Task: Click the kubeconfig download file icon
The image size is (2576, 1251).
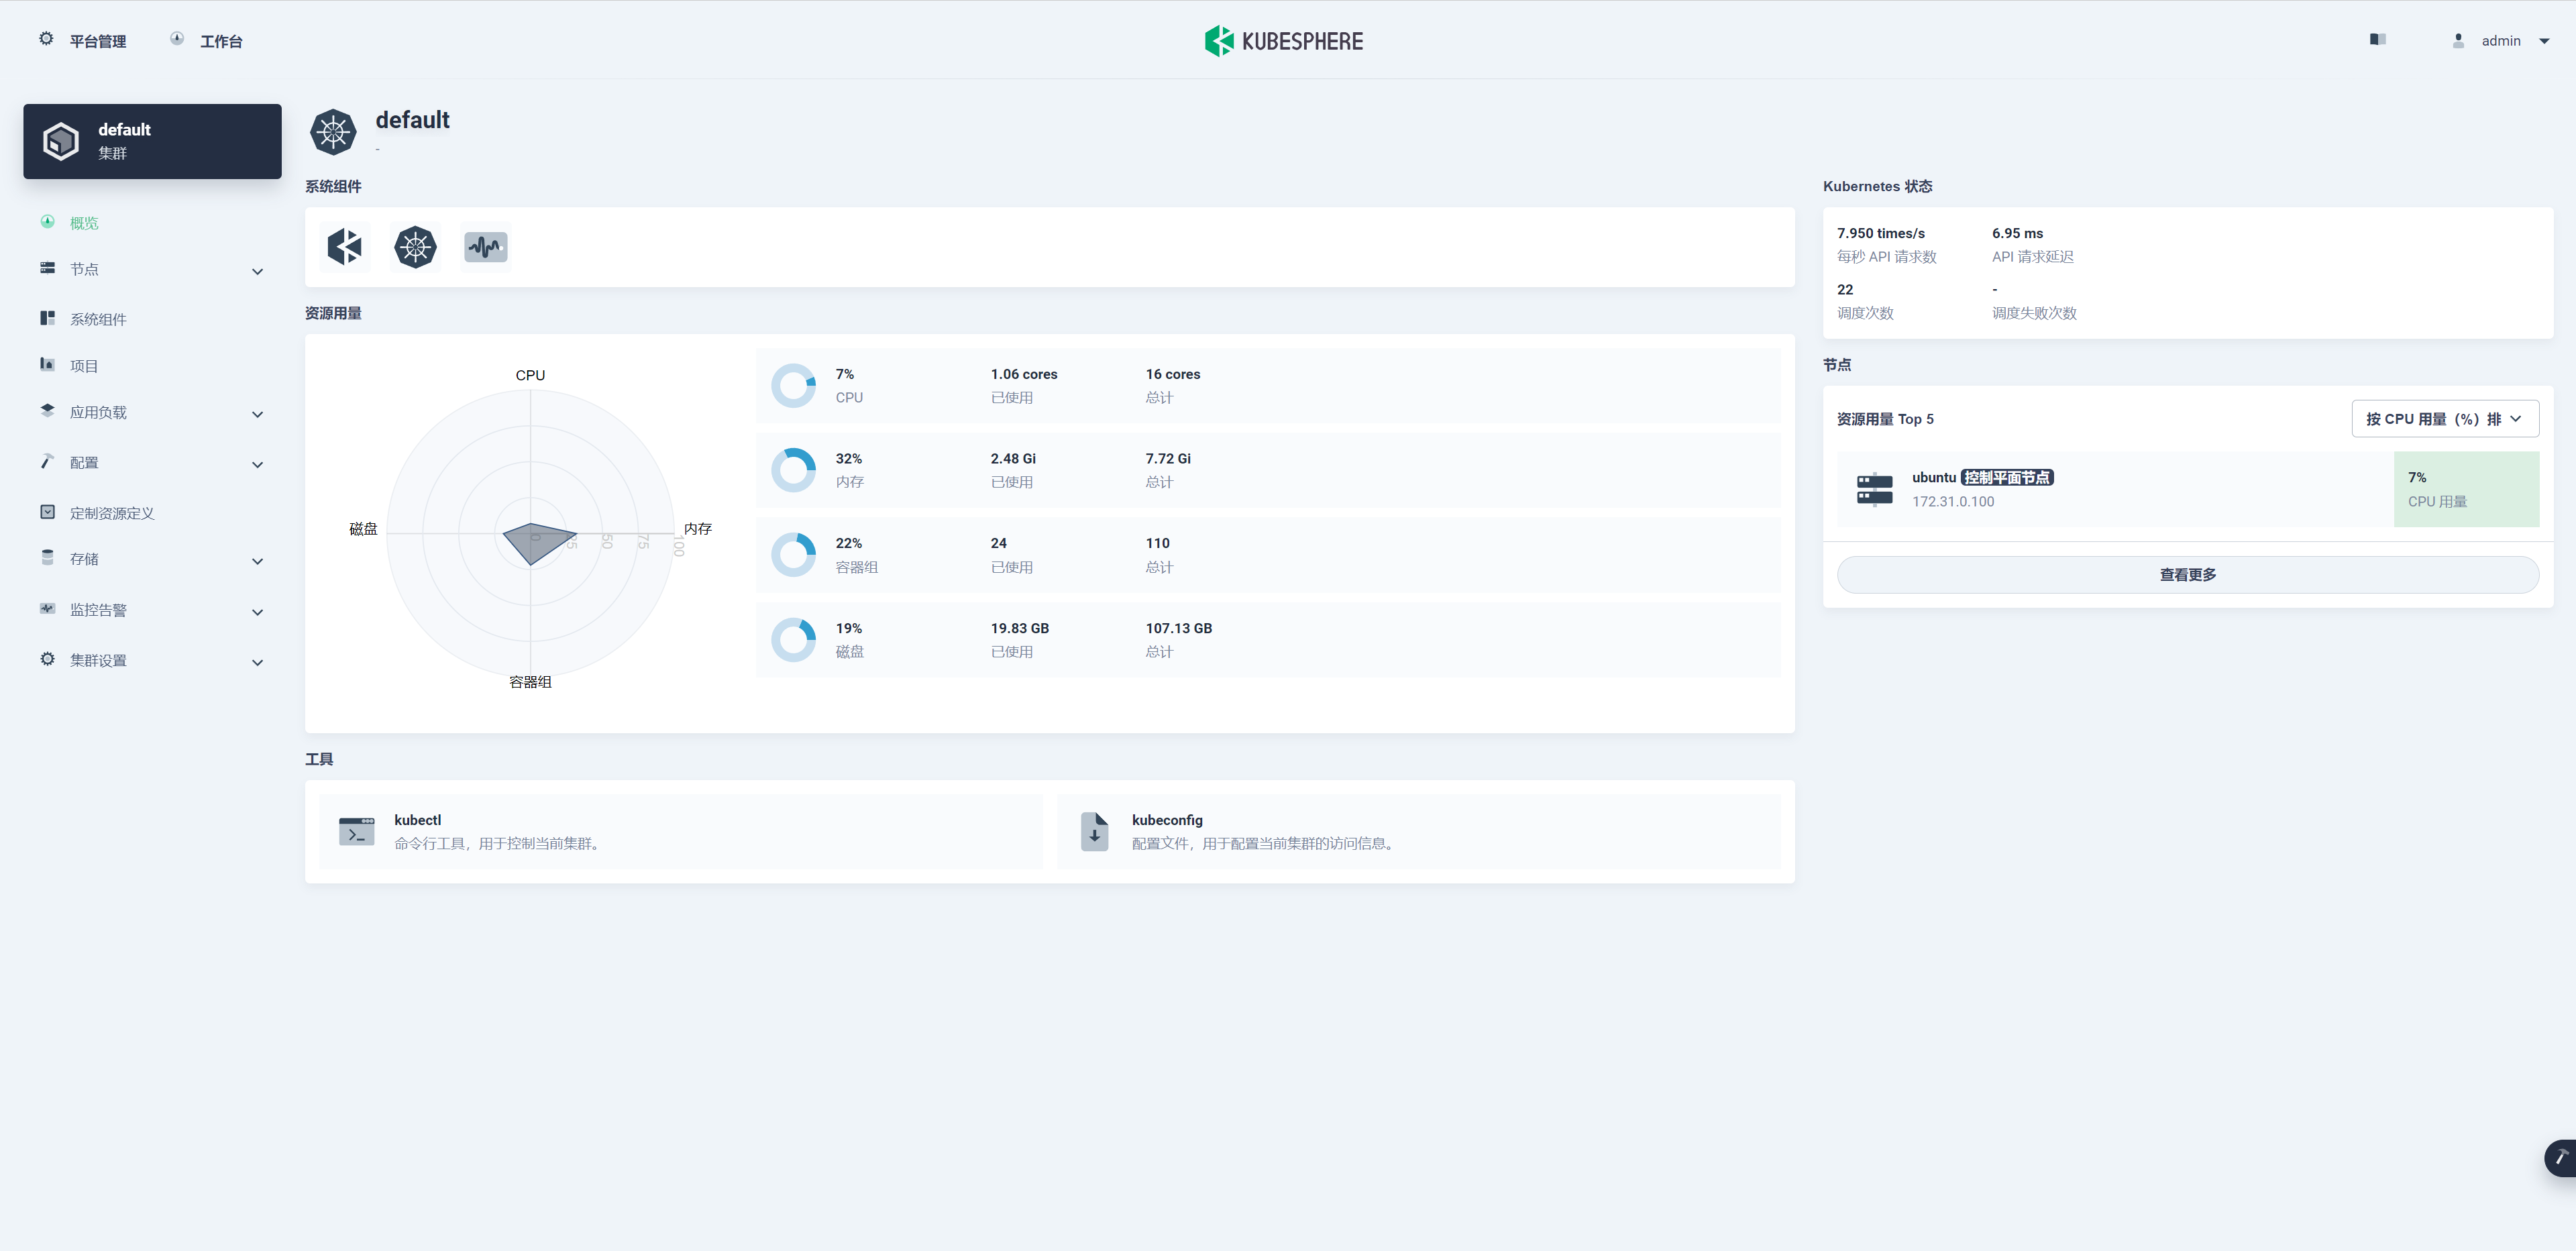Action: [1095, 832]
